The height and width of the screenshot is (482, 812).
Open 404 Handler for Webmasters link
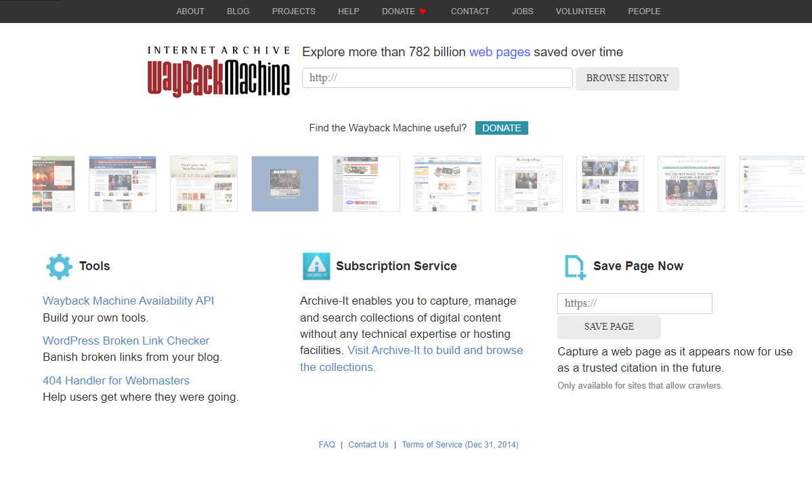click(116, 380)
